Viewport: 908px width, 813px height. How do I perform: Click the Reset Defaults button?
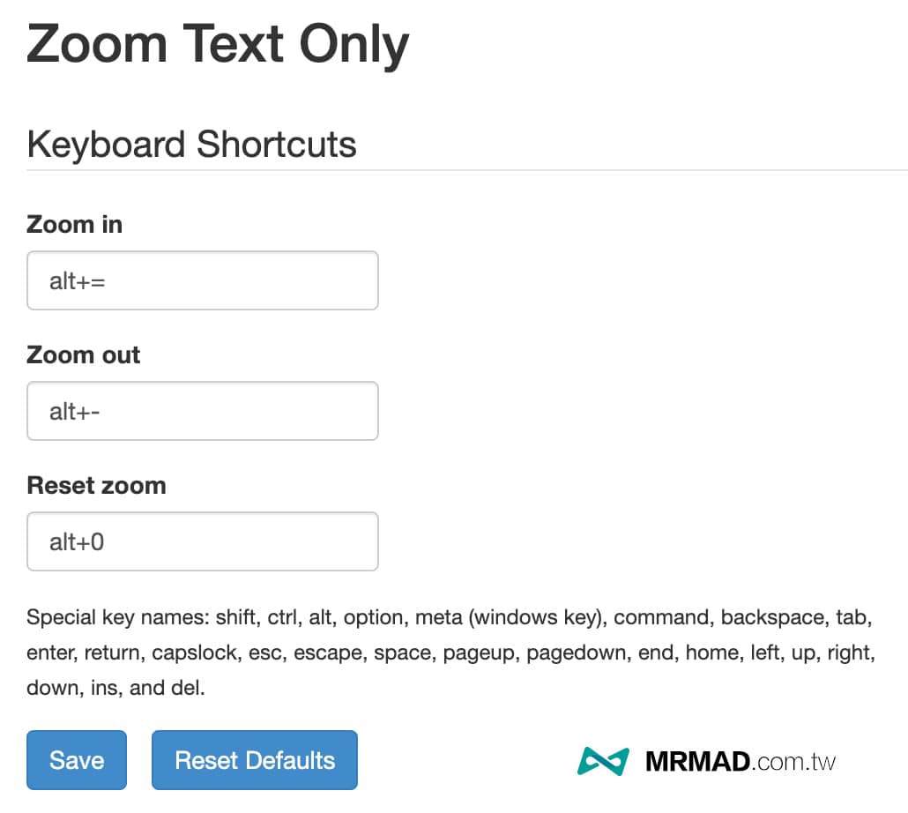pyautogui.click(x=255, y=760)
